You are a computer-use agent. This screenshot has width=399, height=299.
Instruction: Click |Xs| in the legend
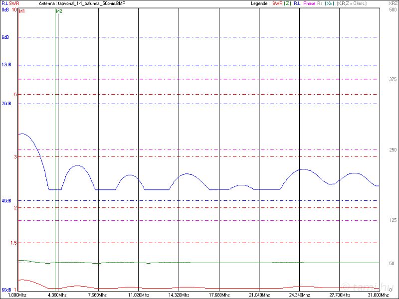click(329, 3)
